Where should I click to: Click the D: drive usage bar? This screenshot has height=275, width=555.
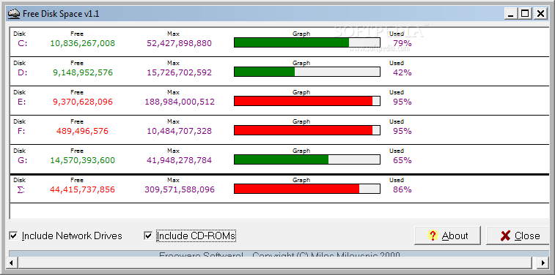coord(307,72)
